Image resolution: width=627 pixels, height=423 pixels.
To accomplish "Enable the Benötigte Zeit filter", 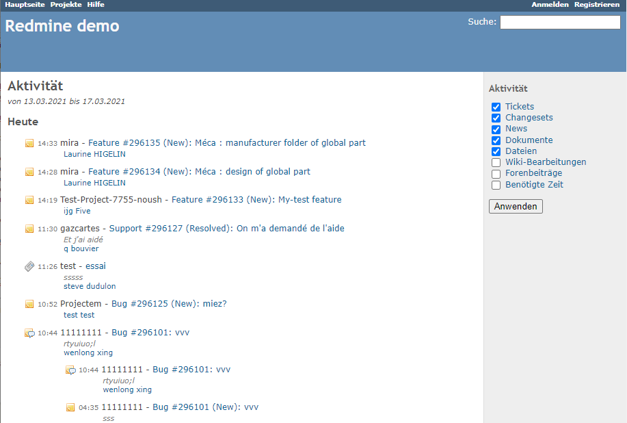I will tap(496, 185).
